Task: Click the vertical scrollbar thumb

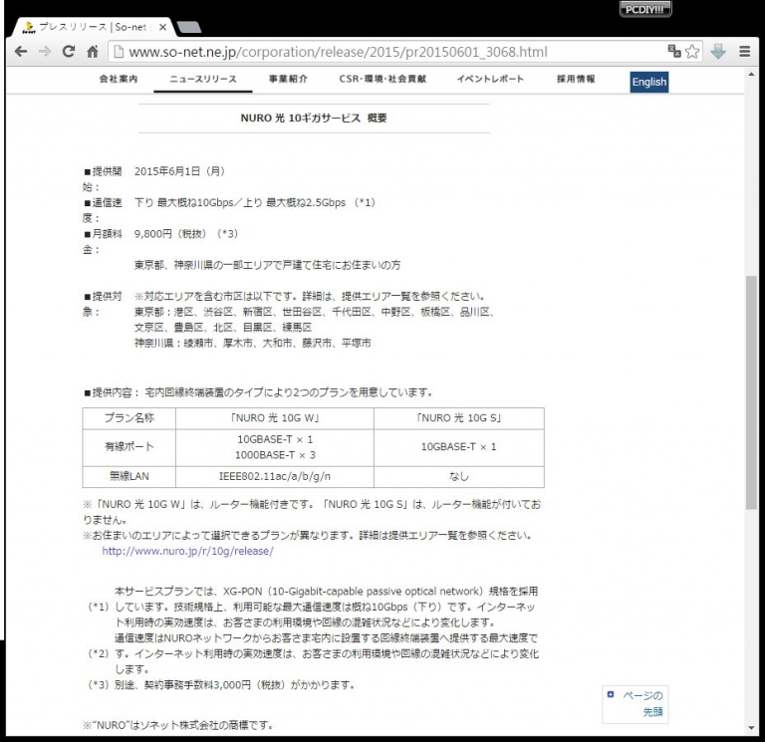Action: [x=751, y=392]
